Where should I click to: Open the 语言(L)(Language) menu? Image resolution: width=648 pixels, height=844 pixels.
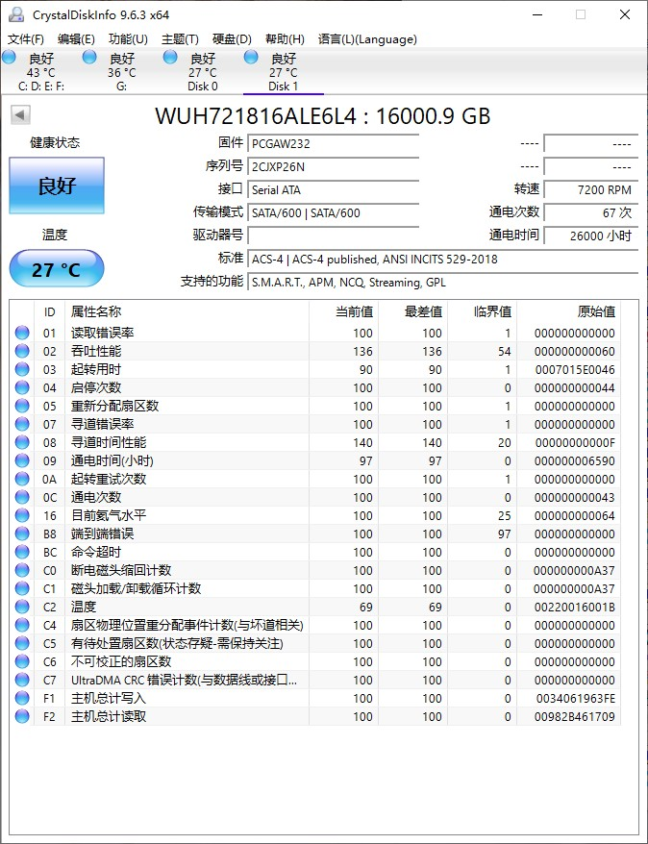coord(367,39)
